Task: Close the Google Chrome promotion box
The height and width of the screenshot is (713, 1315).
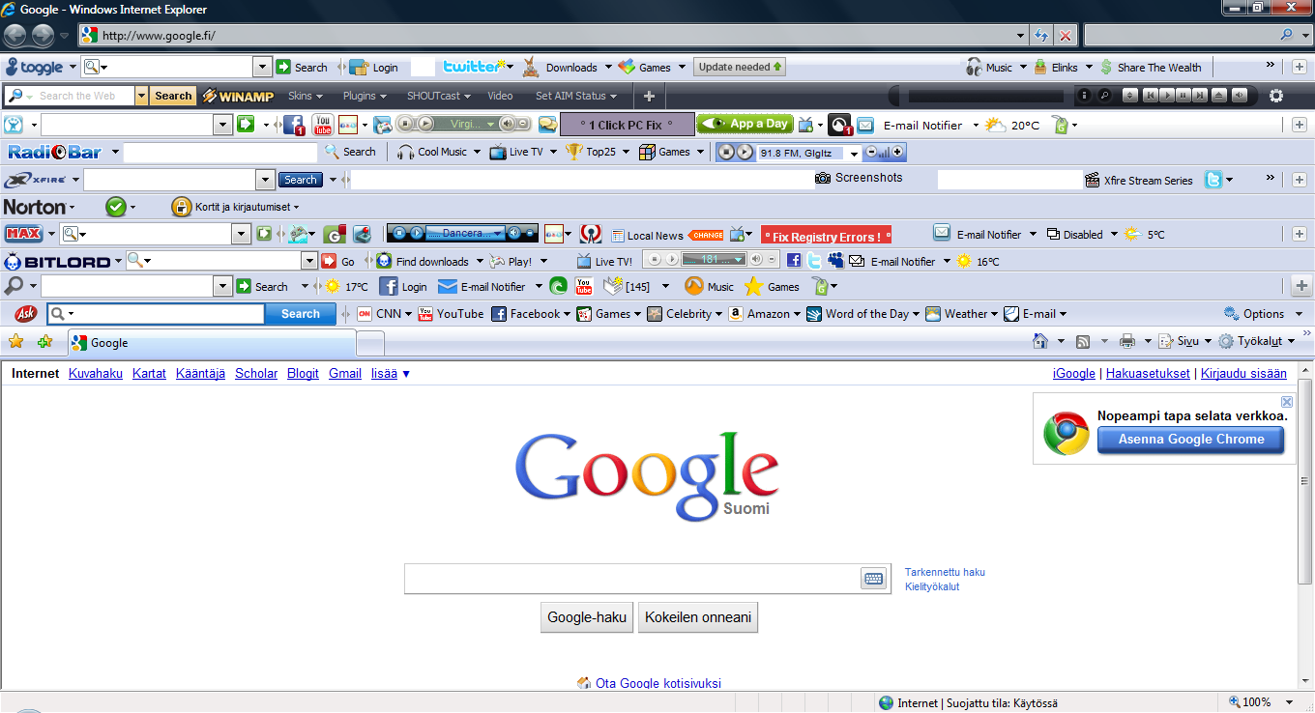Action: pyautogui.click(x=1287, y=402)
